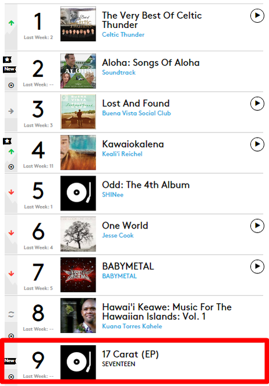Play One World by Jesse Cook
Screen dimensions: 269x386
257,226
